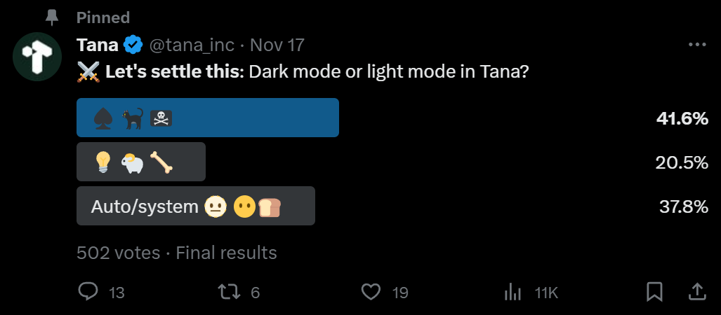Click the Tana display name
Viewport: 721px width, 315px height.
click(98, 45)
